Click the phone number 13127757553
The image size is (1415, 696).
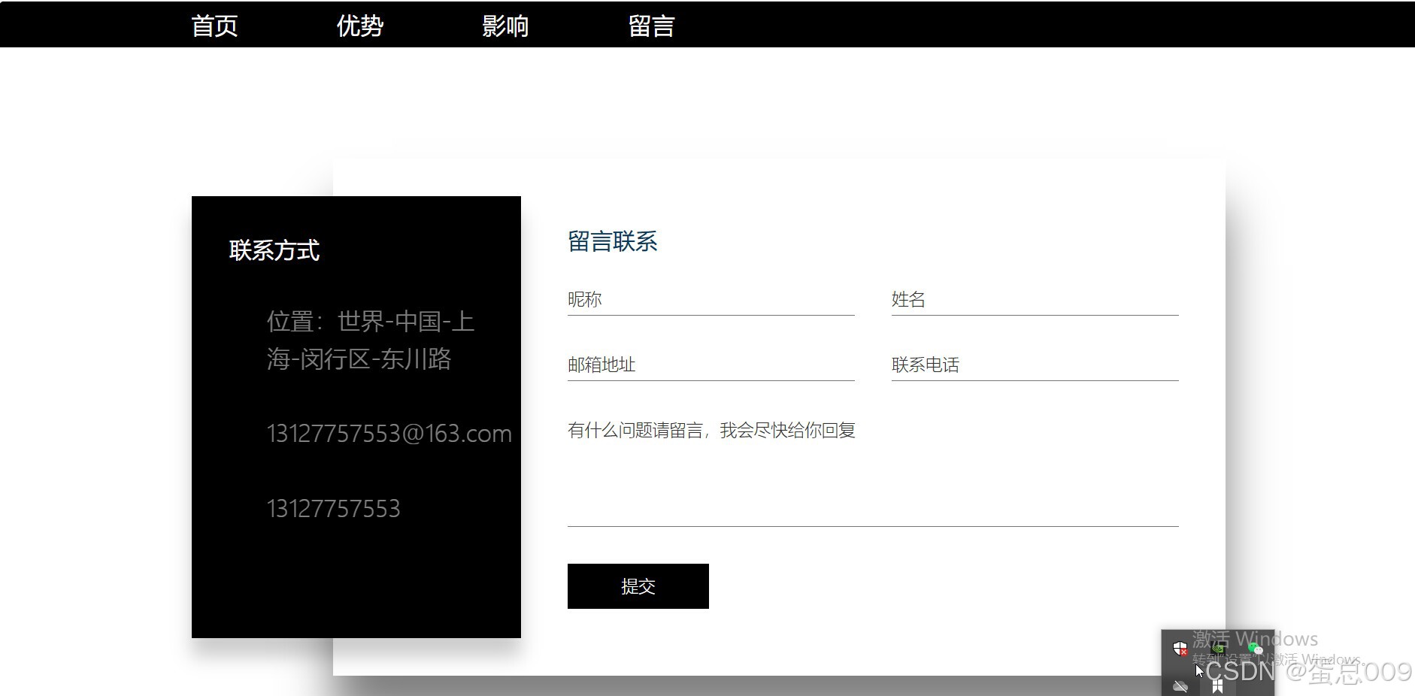333,509
